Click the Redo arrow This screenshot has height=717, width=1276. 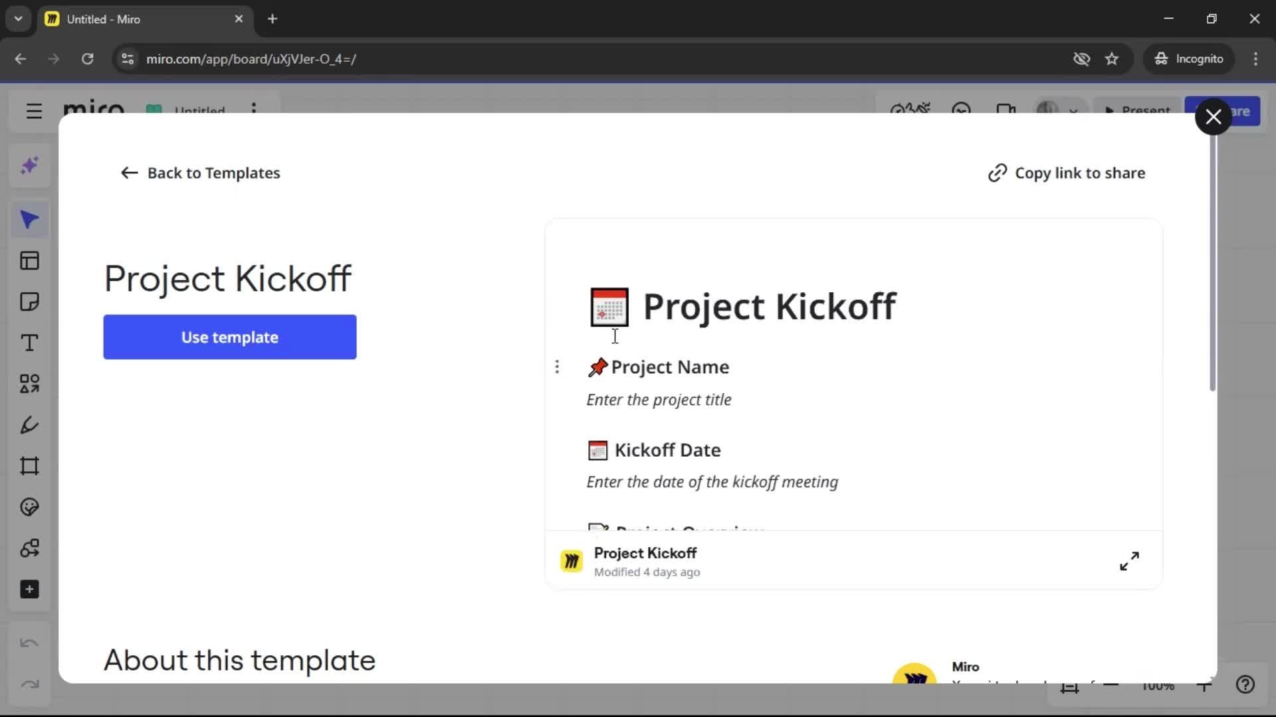[29, 684]
